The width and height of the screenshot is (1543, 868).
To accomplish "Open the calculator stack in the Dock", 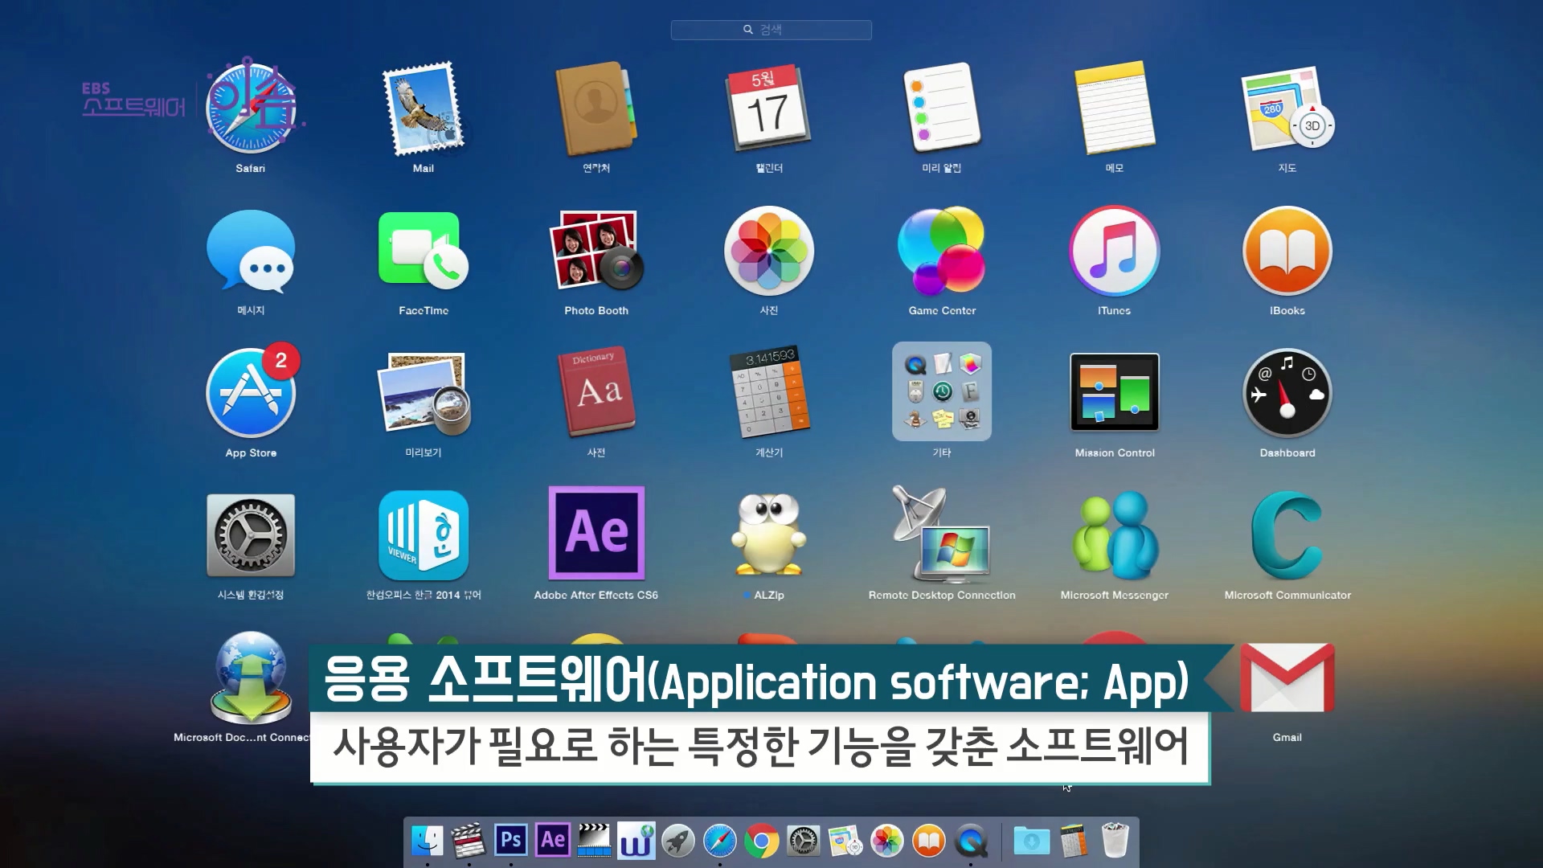I will [1074, 841].
